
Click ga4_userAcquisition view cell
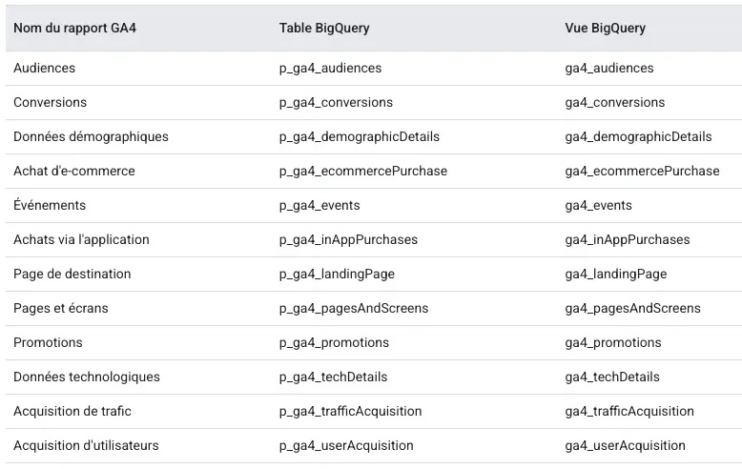[x=625, y=445]
